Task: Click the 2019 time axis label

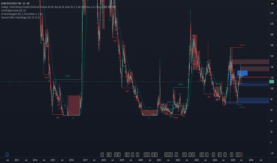Action: [x=122, y=160]
